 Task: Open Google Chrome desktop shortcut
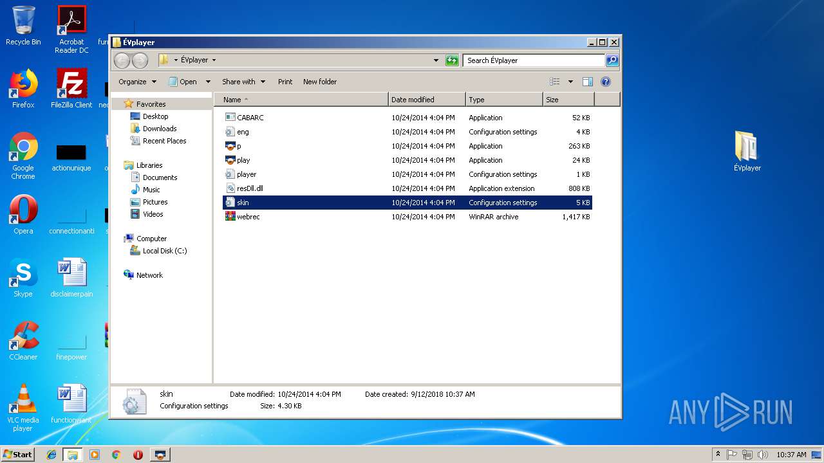[23, 156]
